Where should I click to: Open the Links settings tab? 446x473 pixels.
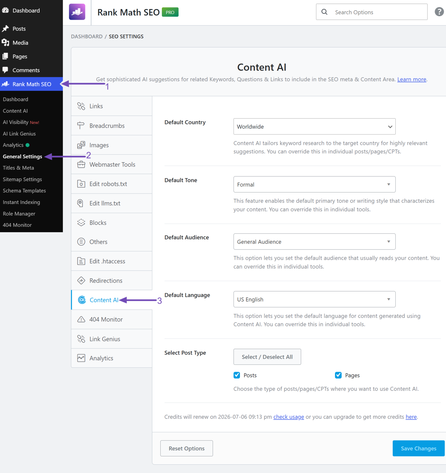pos(111,106)
